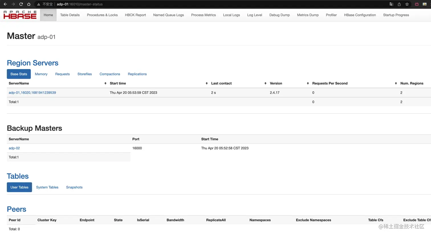
Task: Click the browser home icon
Action: (29, 4)
